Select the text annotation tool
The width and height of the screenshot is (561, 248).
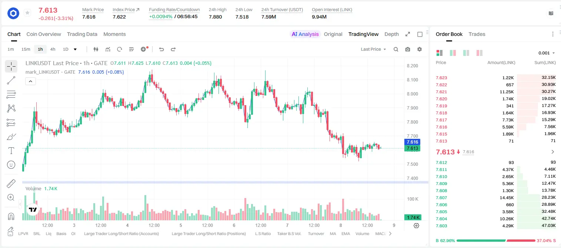11,151
